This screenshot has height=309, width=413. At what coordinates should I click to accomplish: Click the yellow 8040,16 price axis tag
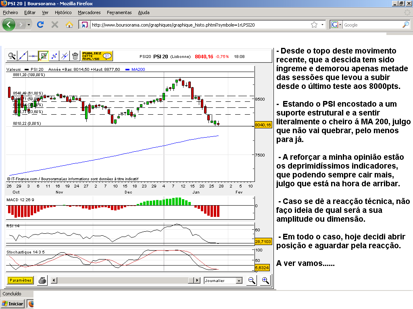(263, 125)
